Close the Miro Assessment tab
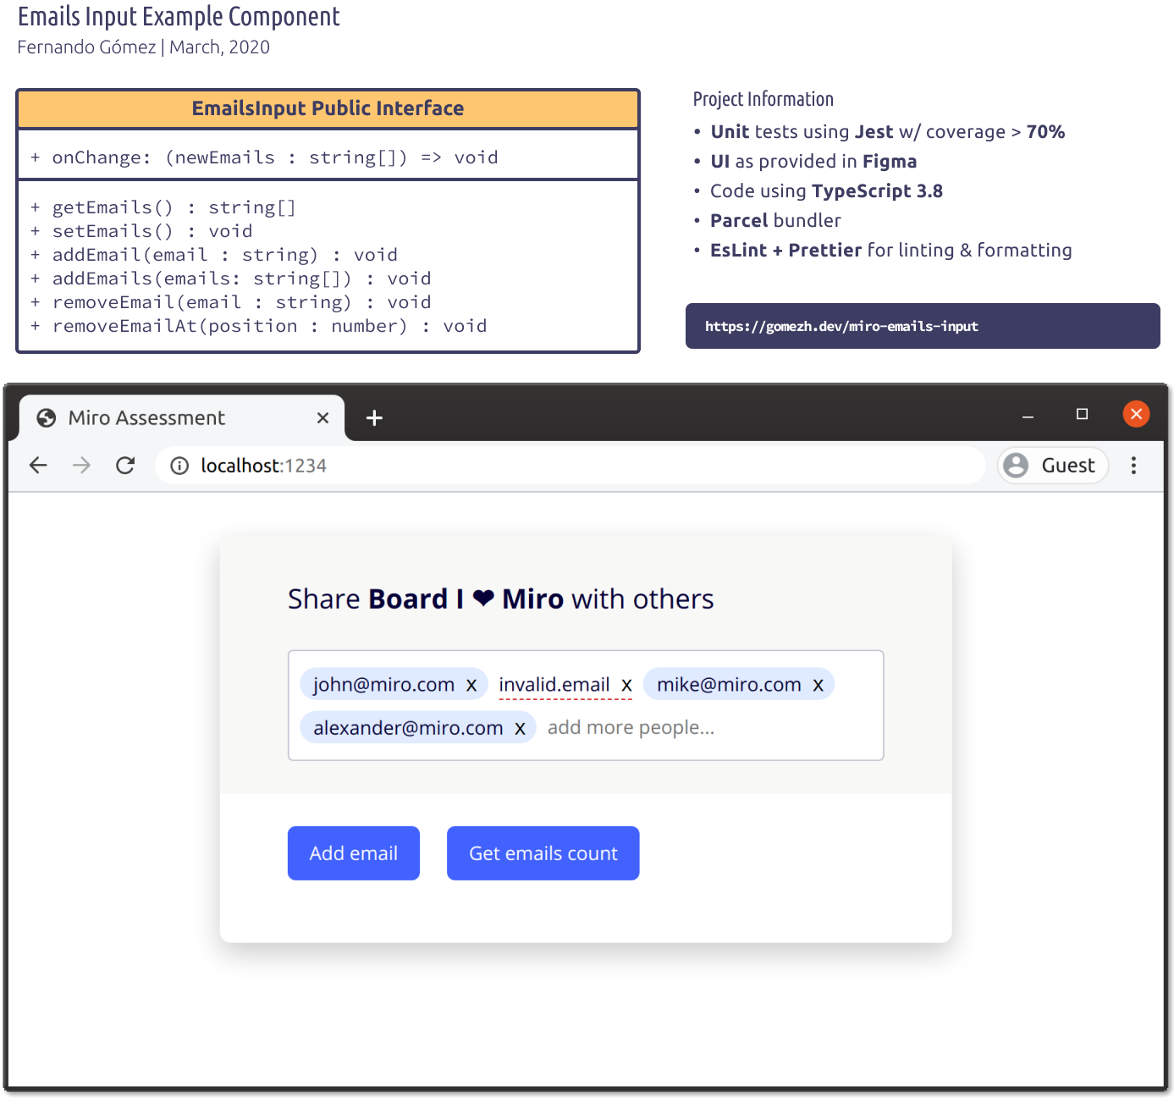 (x=322, y=418)
